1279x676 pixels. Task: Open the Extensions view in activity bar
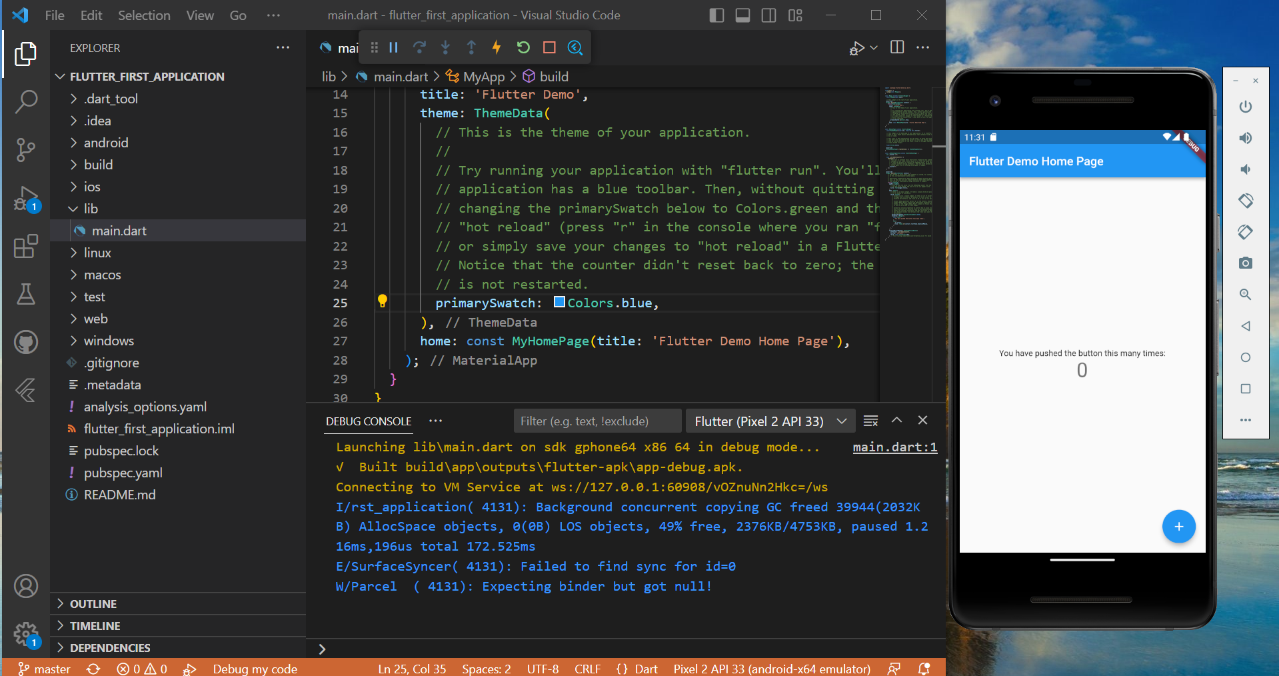click(25, 247)
